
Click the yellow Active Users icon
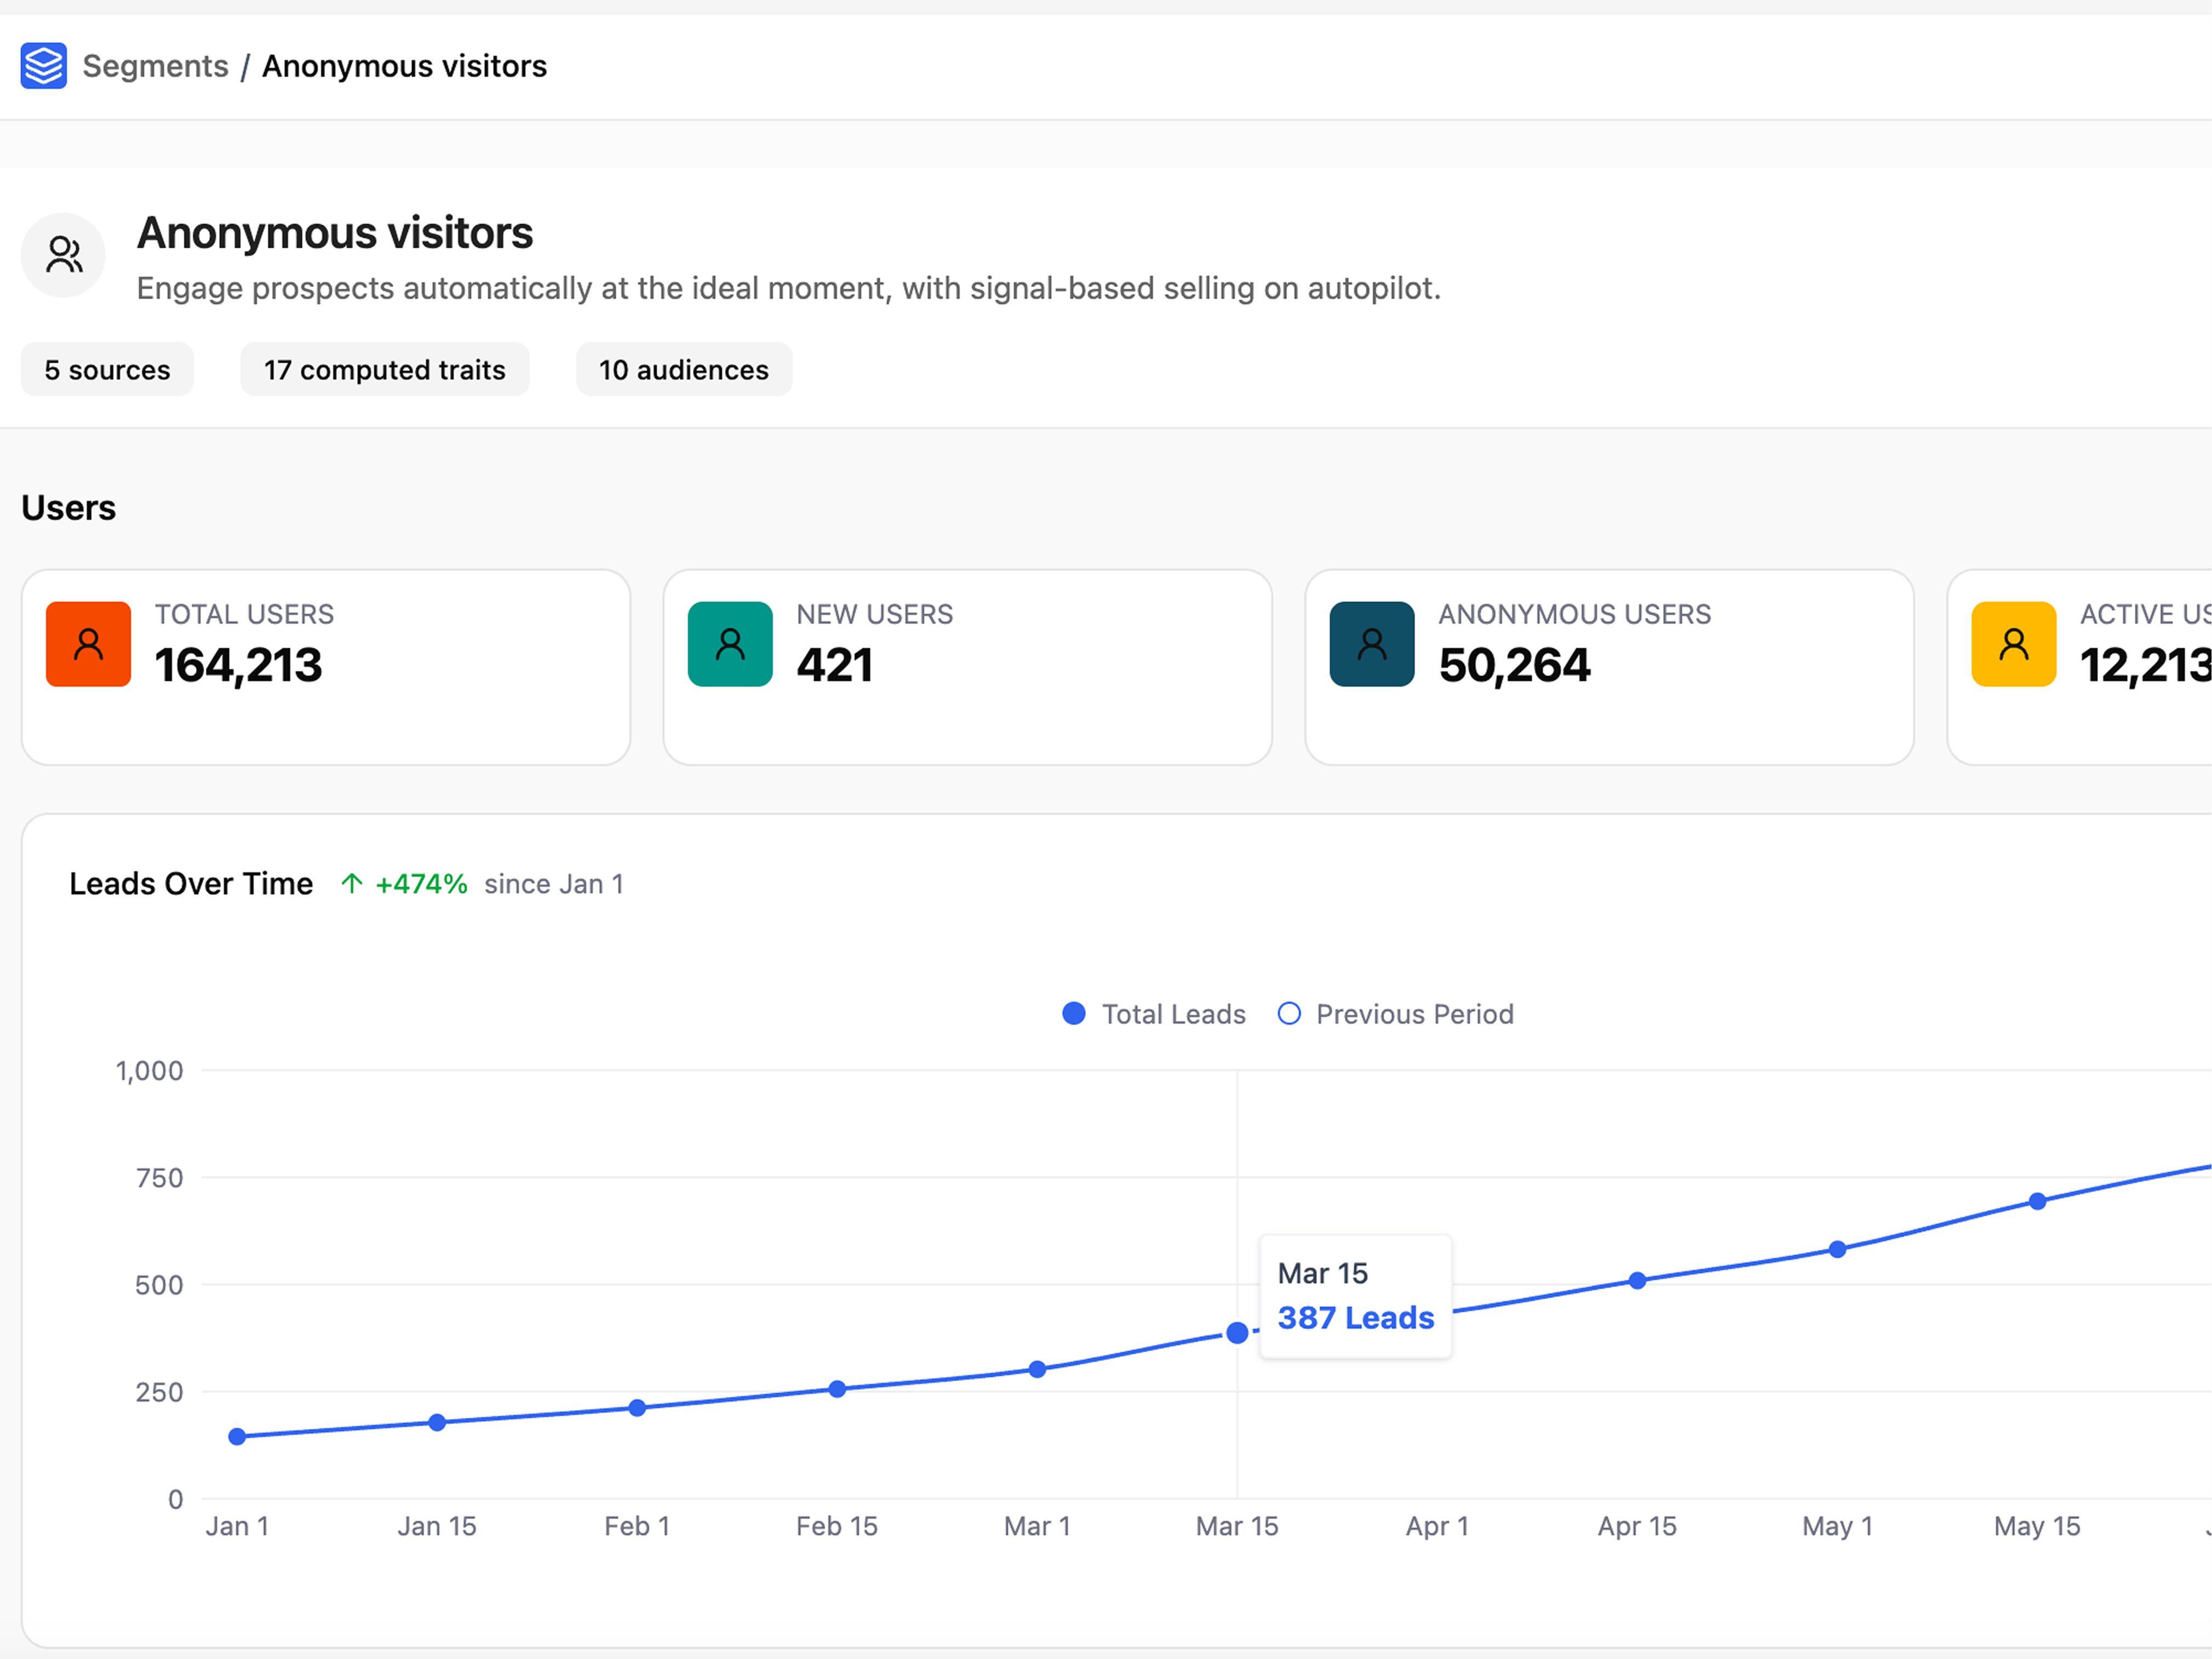coord(2013,644)
